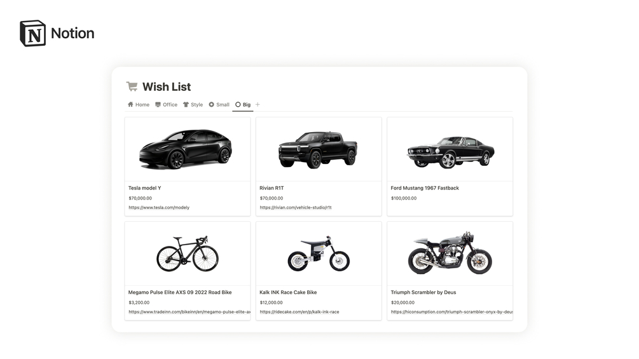Switch to the Home tab
Viewport: 639px width, 359px height.
coord(139,105)
